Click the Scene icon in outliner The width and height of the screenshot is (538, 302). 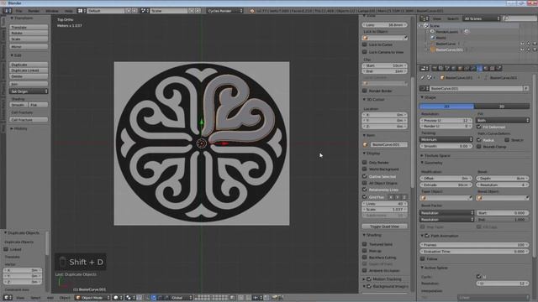[426, 26]
